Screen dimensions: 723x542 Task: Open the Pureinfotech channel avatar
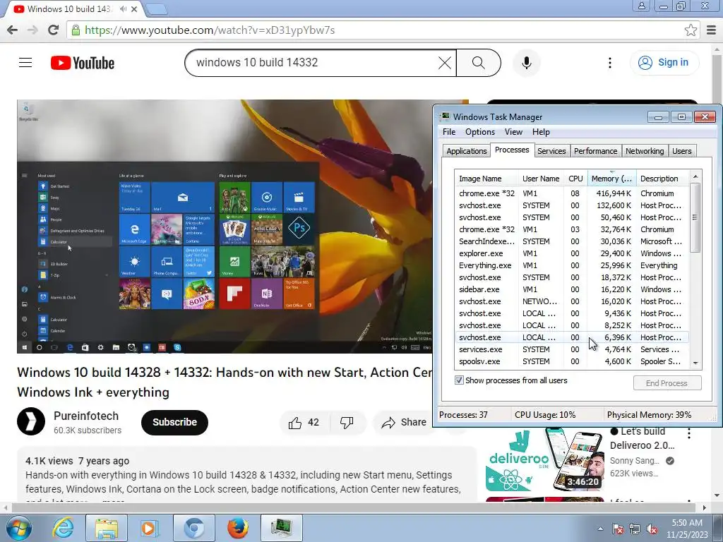coord(31,421)
